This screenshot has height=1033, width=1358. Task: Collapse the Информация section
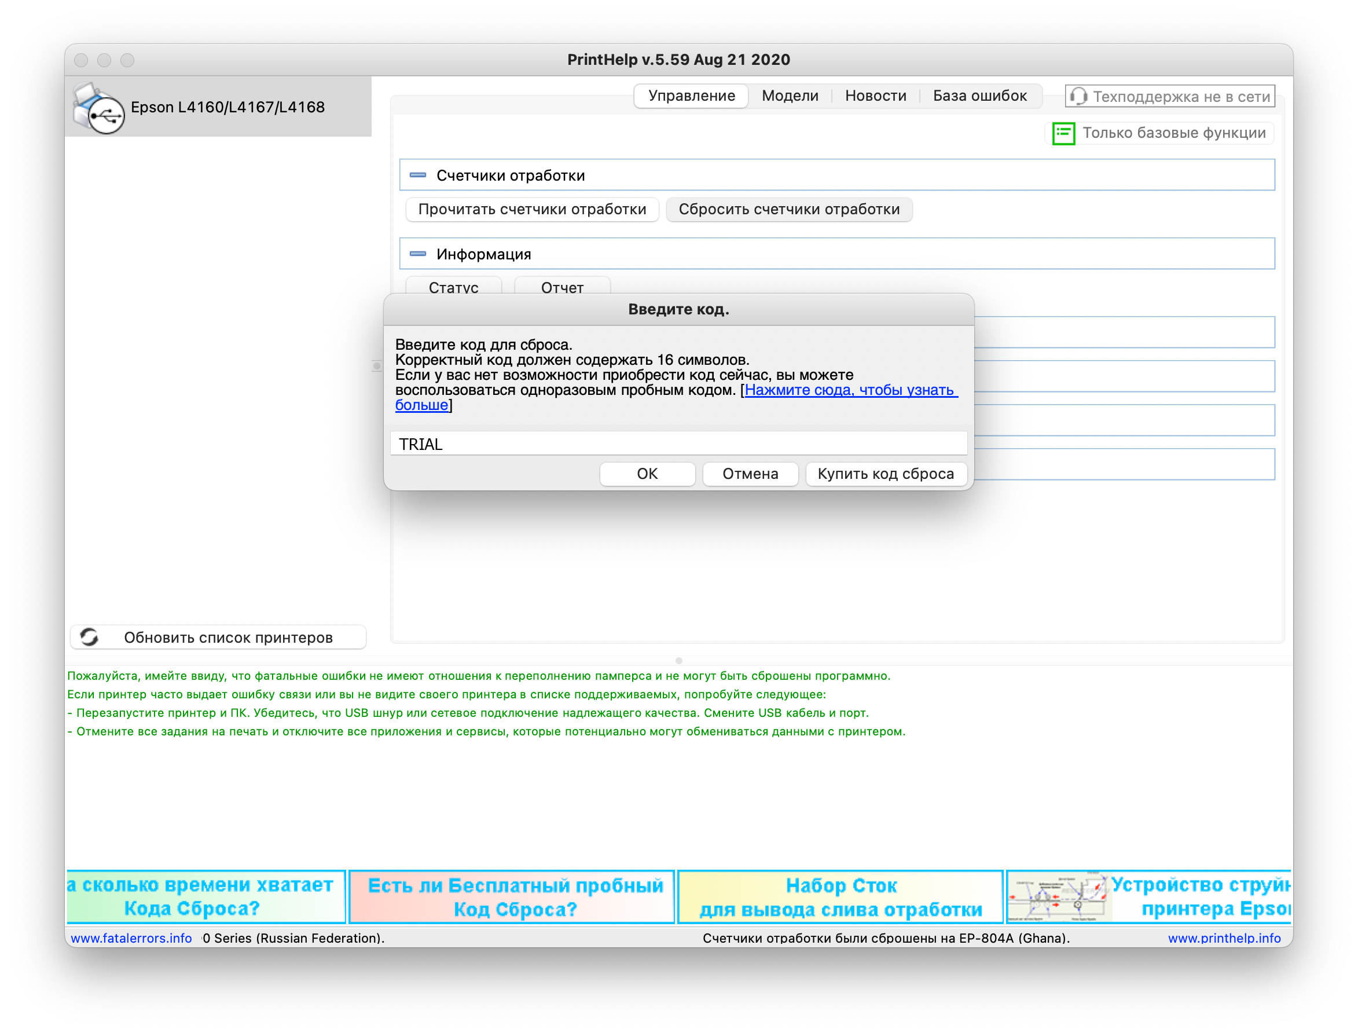(418, 254)
